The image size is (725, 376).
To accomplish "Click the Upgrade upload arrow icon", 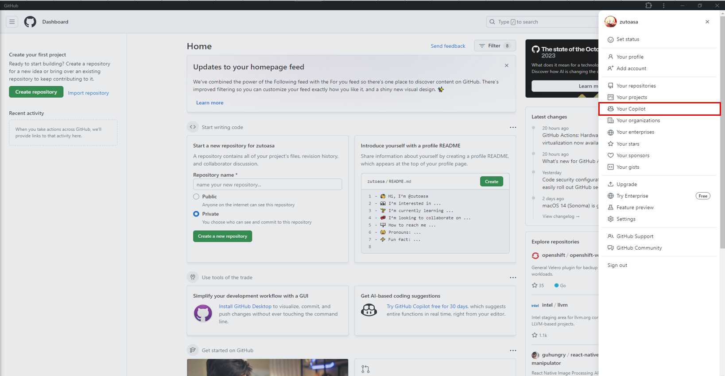I will coord(611,184).
